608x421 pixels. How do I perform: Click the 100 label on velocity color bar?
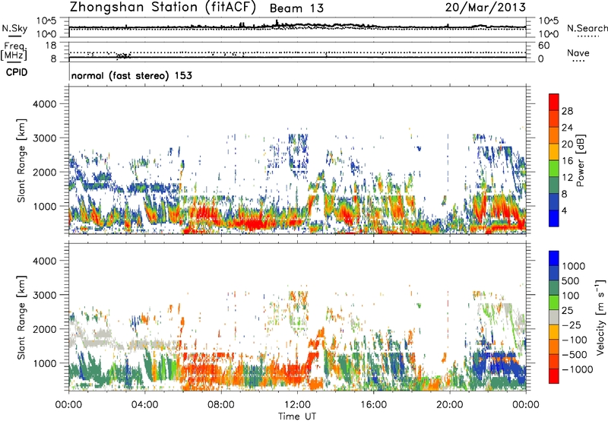(x=571, y=296)
